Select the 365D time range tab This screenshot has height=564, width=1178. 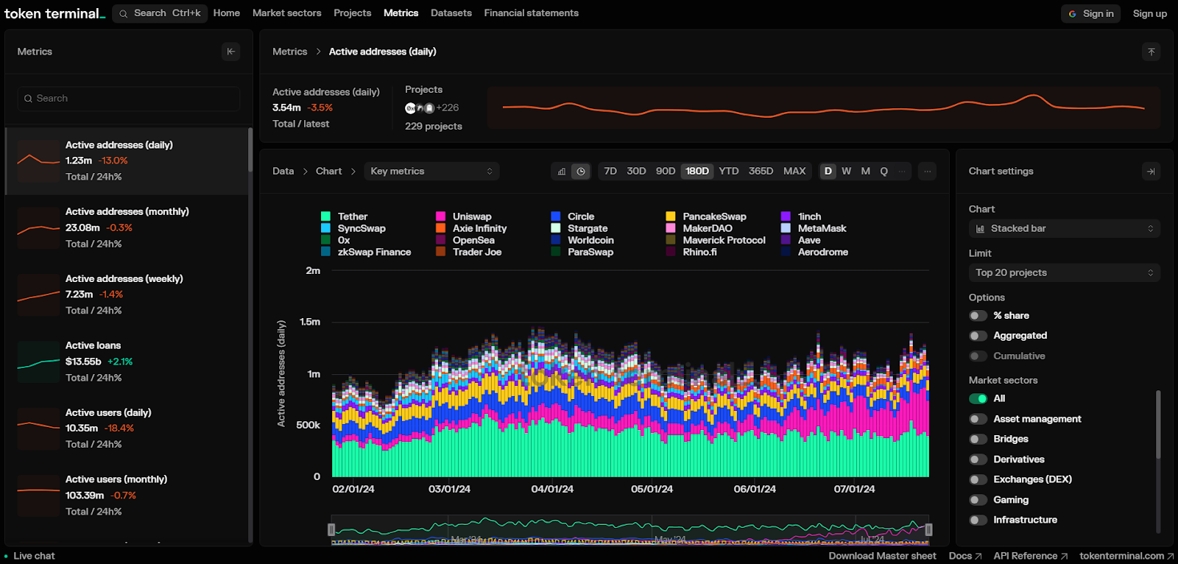coord(761,172)
